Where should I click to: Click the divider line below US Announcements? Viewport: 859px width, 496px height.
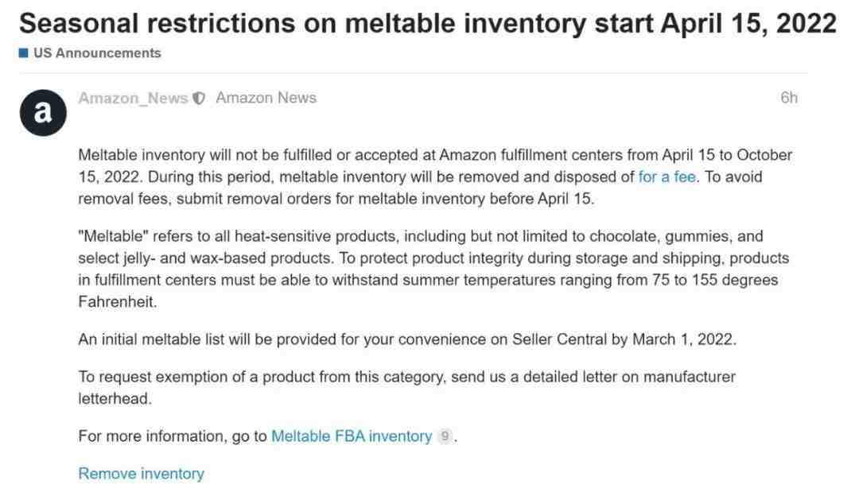tap(414, 73)
